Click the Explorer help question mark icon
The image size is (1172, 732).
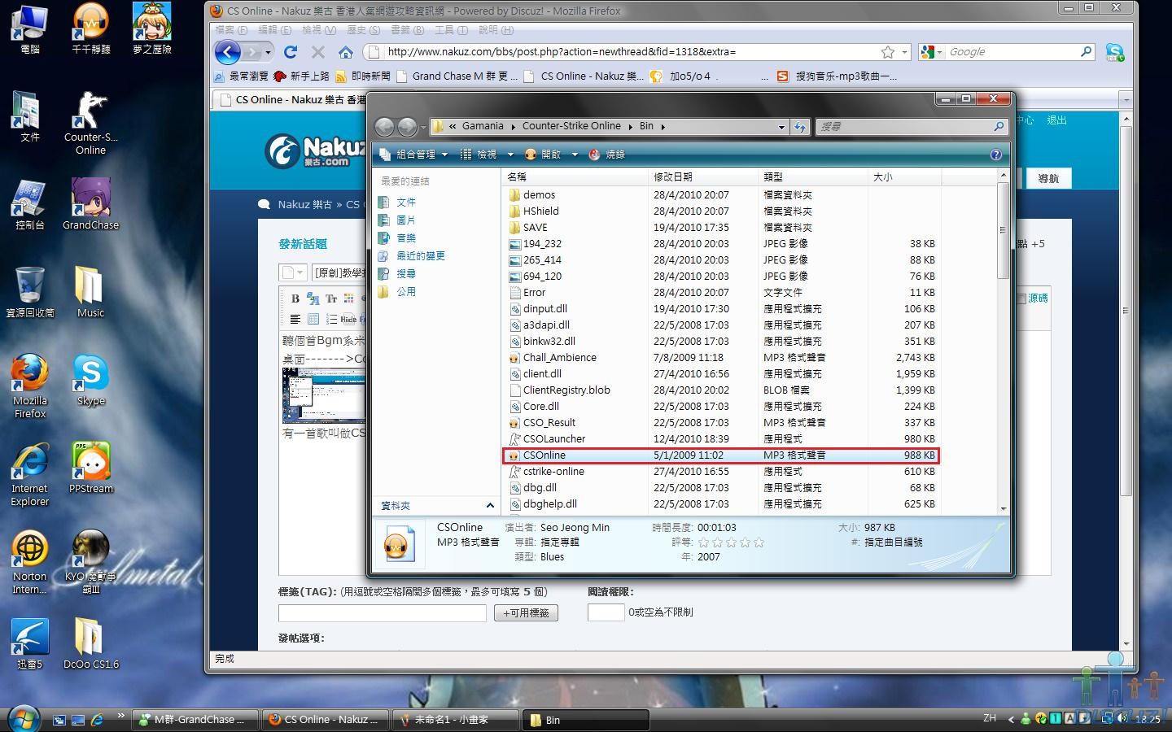pos(995,155)
